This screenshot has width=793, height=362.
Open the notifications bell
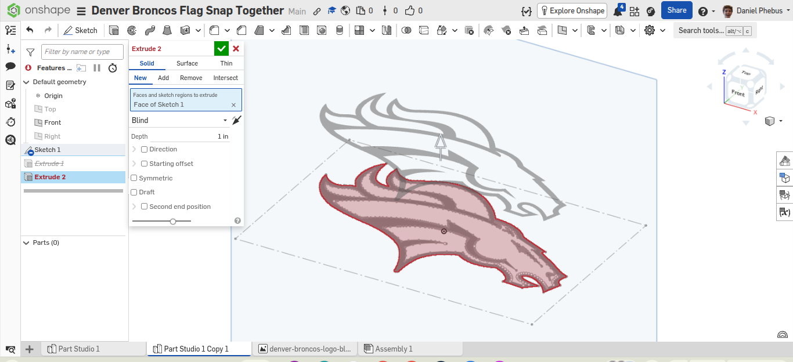[x=618, y=11]
